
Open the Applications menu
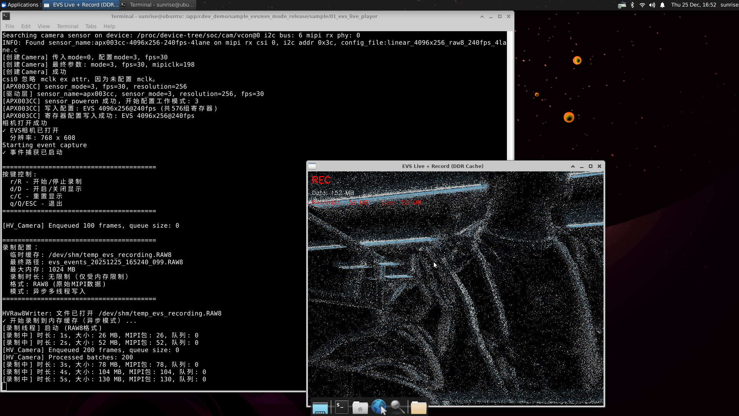(20, 5)
